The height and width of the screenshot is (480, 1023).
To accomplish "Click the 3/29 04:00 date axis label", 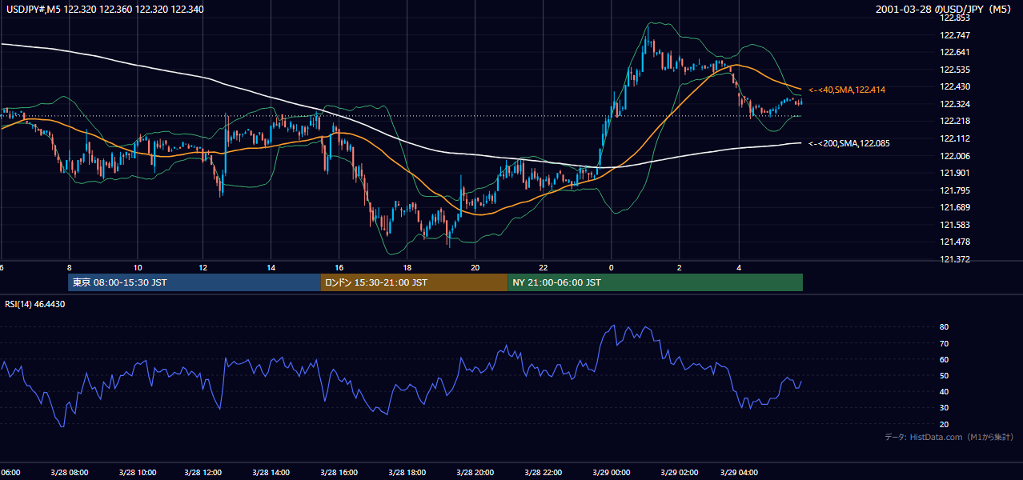I will pyautogui.click(x=740, y=473).
